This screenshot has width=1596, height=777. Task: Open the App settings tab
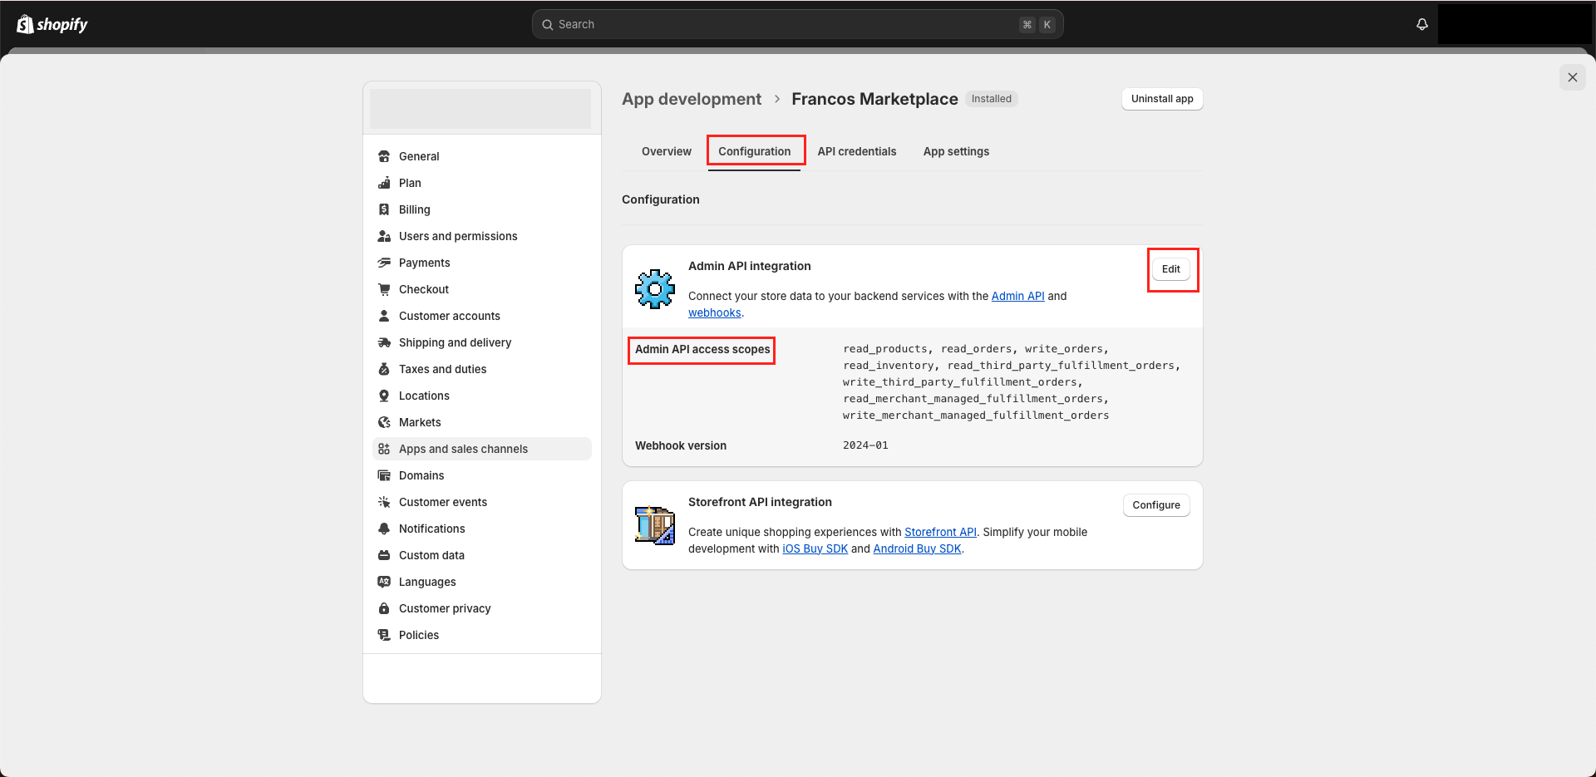click(956, 151)
